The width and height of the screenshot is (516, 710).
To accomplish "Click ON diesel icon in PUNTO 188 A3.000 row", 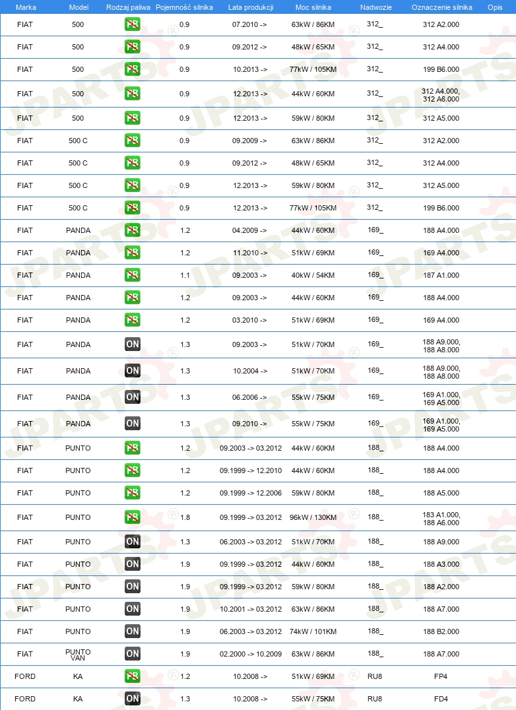I will pos(132,564).
